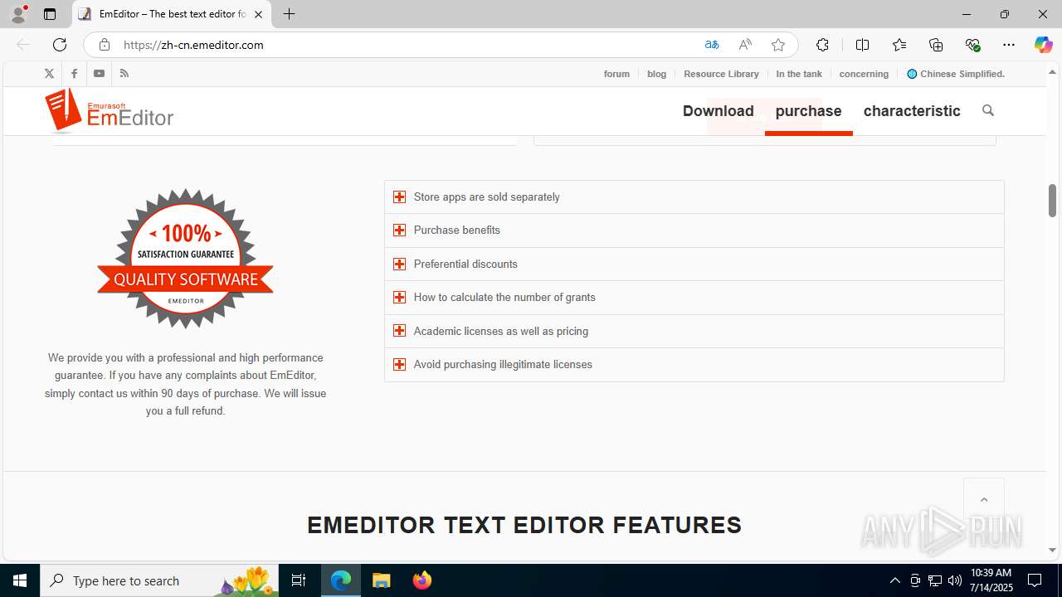Image resolution: width=1062 pixels, height=597 pixels.
Task: Open Browser essentials heart icon
Action: pyautogui.click(x=972, y=45)
